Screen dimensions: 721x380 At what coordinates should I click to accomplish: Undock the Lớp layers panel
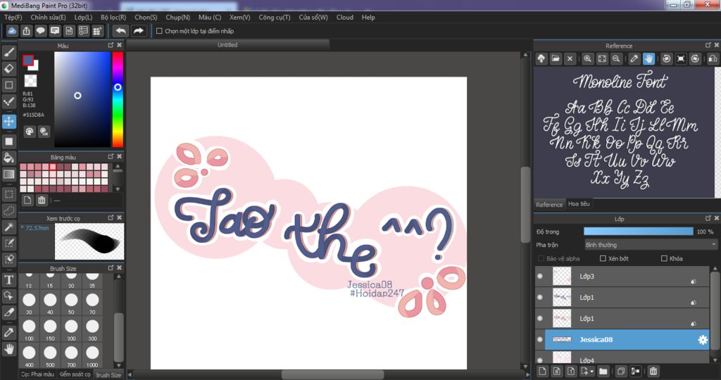(708, 218)
